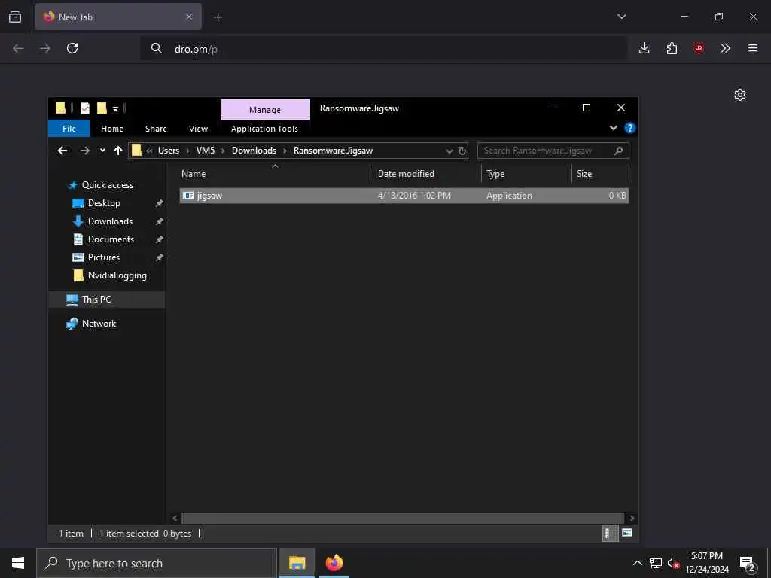Open Firefox extensions puzzle icon
Image resolution: width=771 pixels, height=578 pixels.
pyautogui.click(x=672, y=48)
